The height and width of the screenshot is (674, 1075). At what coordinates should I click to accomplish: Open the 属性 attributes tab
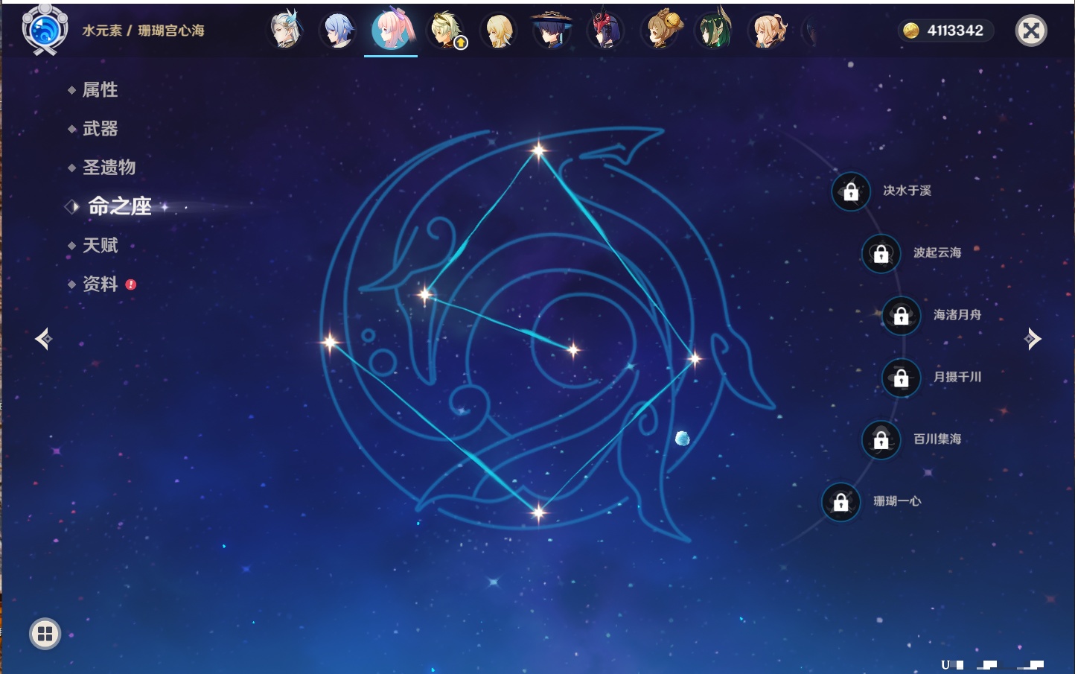(100, 90)
